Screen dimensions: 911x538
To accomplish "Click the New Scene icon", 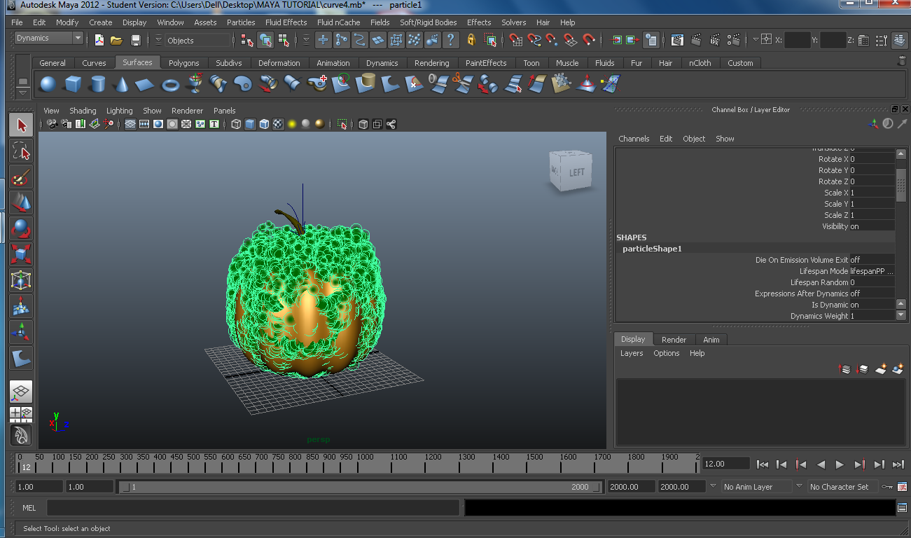I will pyautogui.click(x=99, y=40).
